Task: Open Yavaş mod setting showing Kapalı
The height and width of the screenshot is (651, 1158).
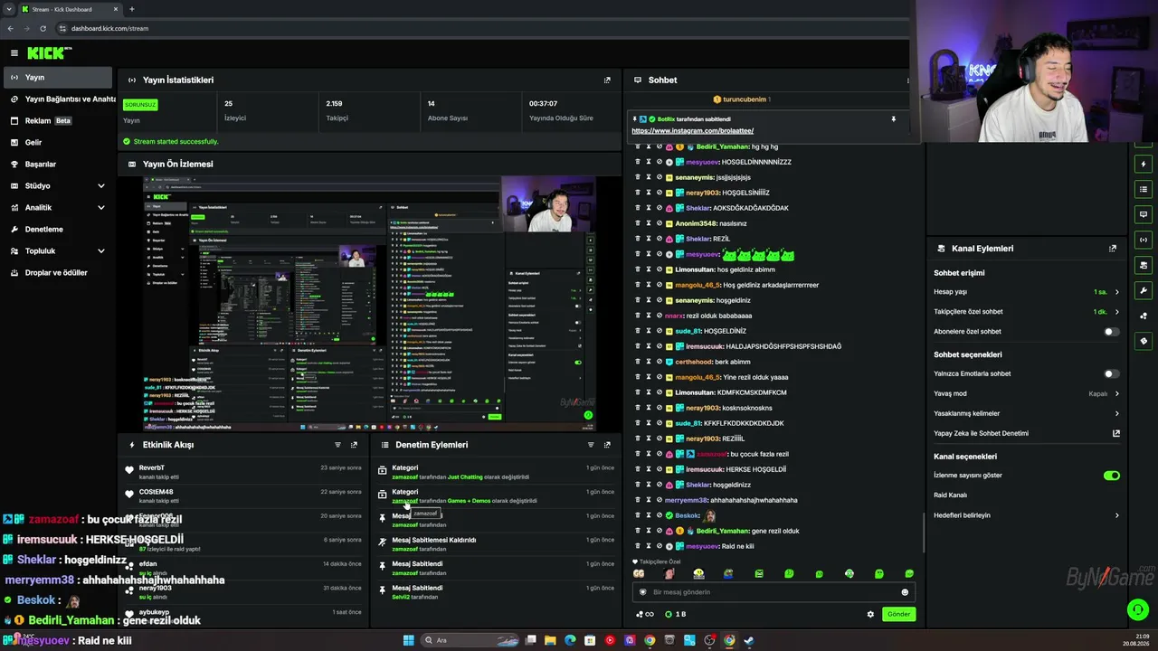Action: [x=1027, y=393]
